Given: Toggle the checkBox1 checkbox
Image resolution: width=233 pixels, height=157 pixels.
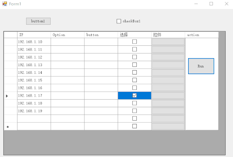Looking at the screenshot, I should click(119, 21).
